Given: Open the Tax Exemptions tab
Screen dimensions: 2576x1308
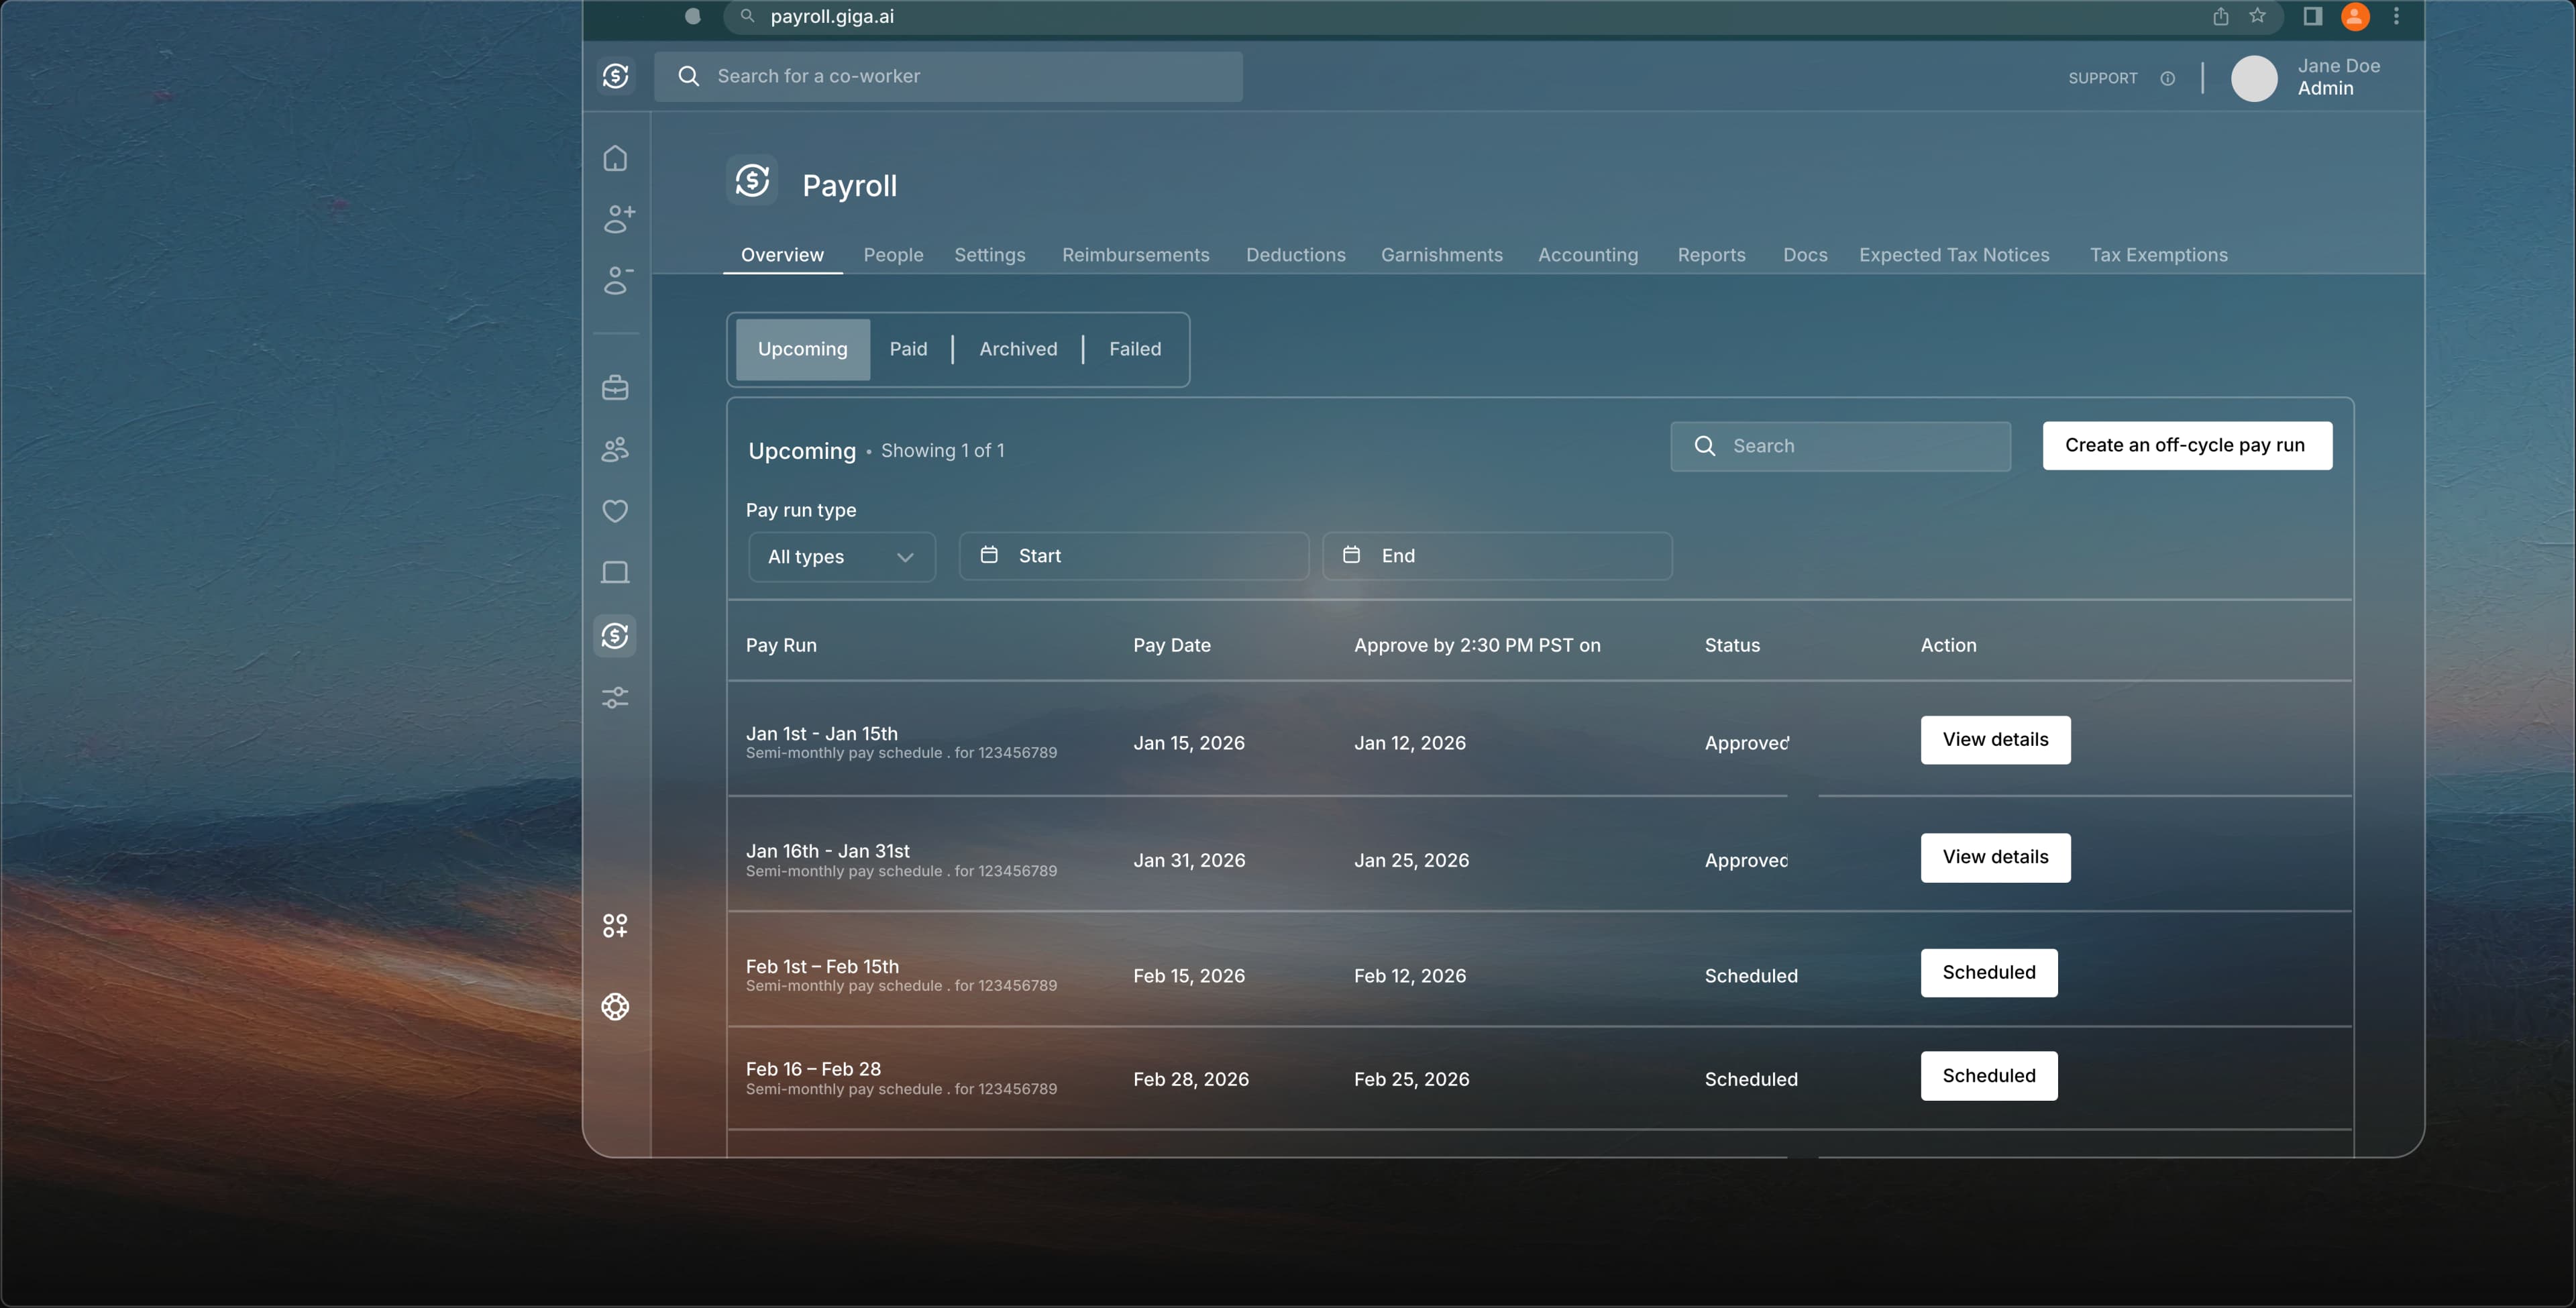Looking at the screenshot, I should coord(2158,255).
